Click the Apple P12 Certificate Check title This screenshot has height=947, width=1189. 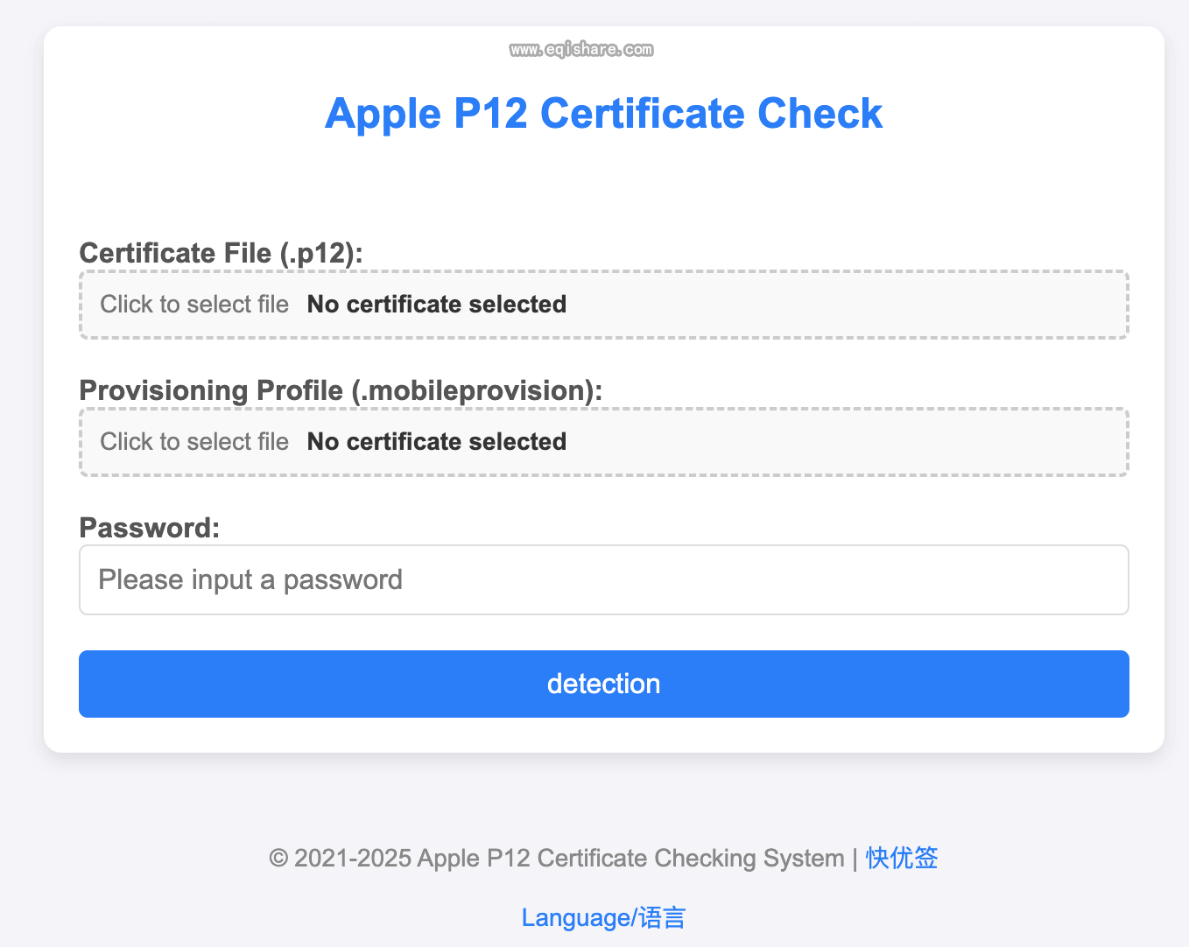tap(604, 113)
